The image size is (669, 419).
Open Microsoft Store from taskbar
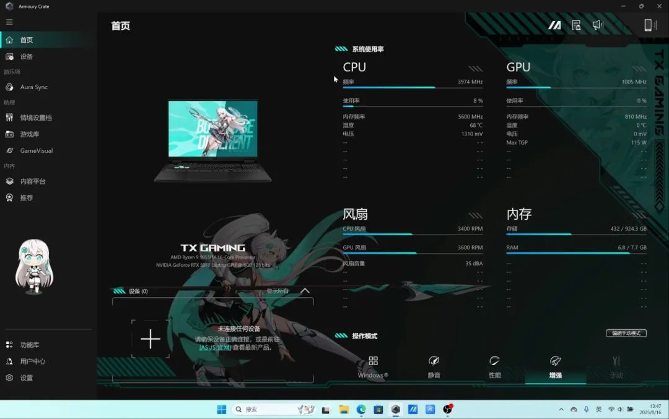click(x=378, y=410)
